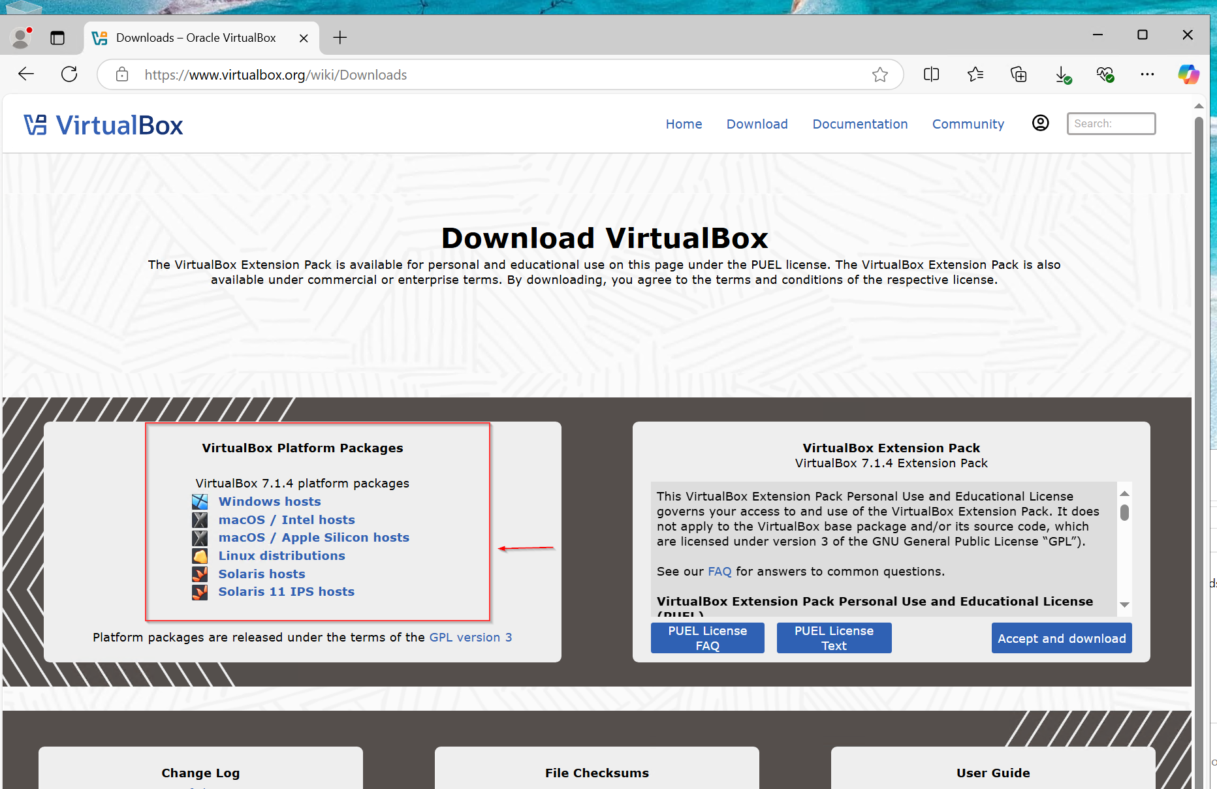Open Solaris hosts link
The width and height of the screenshot is (1217, 789).
(x=262, y=574)
